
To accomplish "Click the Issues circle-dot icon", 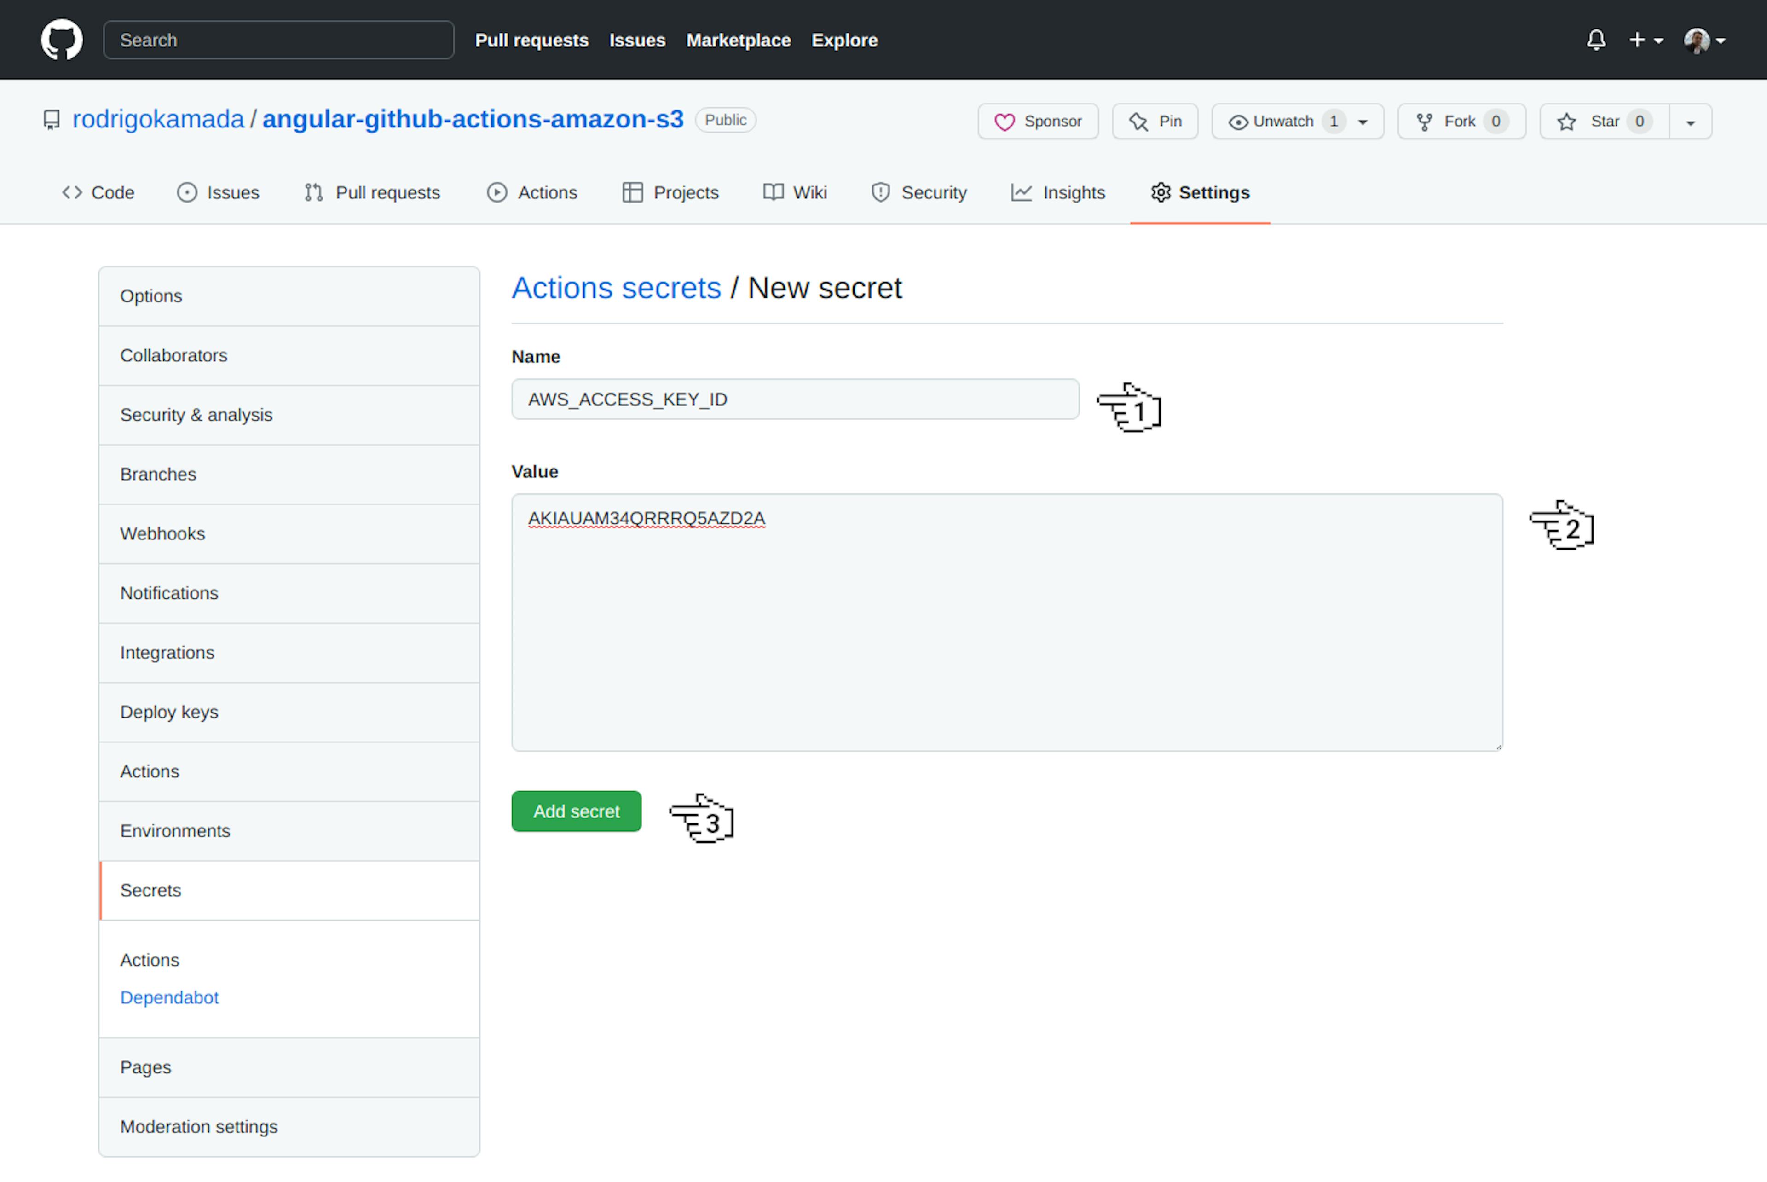I will click(187, 193).
